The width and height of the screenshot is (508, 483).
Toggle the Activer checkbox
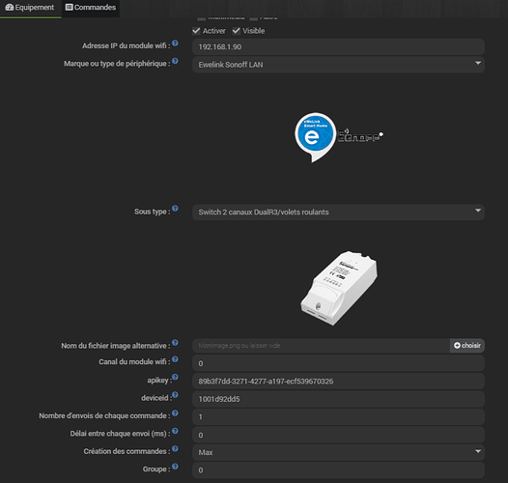(196, 31)
